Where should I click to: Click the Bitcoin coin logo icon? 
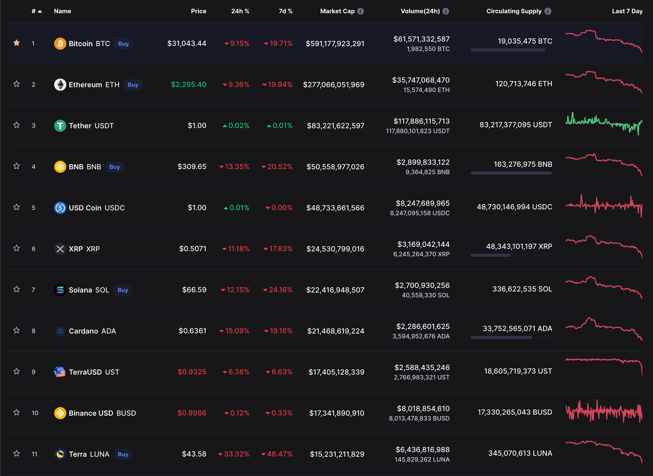point(60,44)
